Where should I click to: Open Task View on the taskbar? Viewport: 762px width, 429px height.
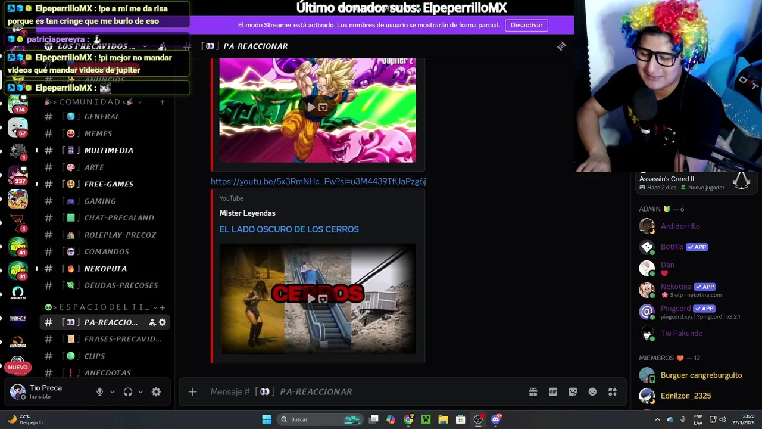click(373, 419)
